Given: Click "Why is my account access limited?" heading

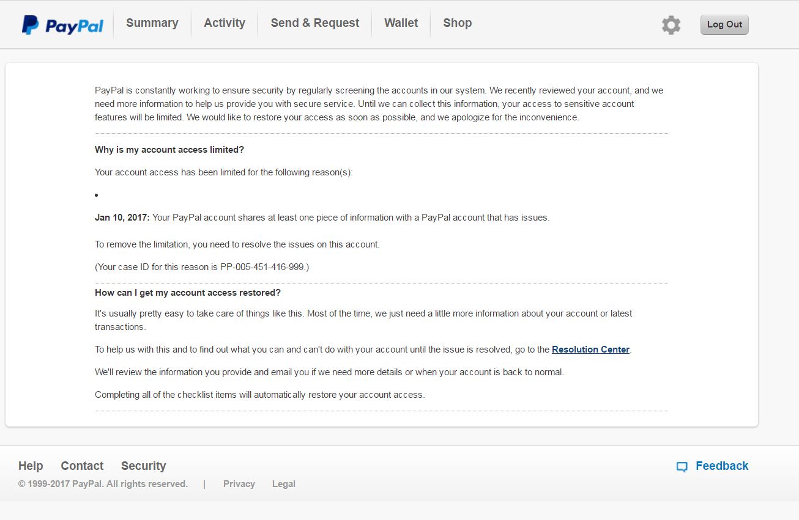Looking at the screenshot, I should [169, 150].
